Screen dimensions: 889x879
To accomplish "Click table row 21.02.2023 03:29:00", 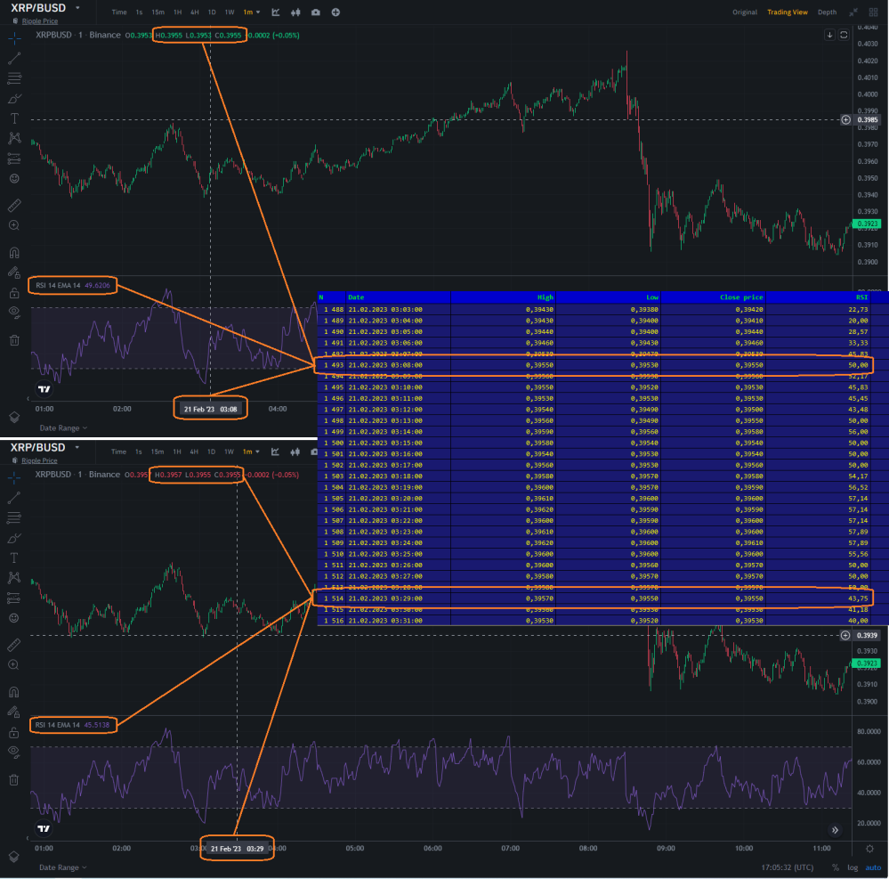I will [594, 598].
